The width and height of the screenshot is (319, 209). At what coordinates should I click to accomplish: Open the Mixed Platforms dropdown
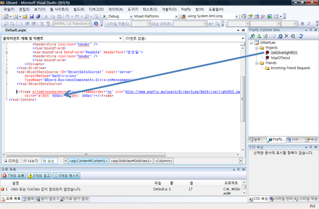tap(176, 16)
